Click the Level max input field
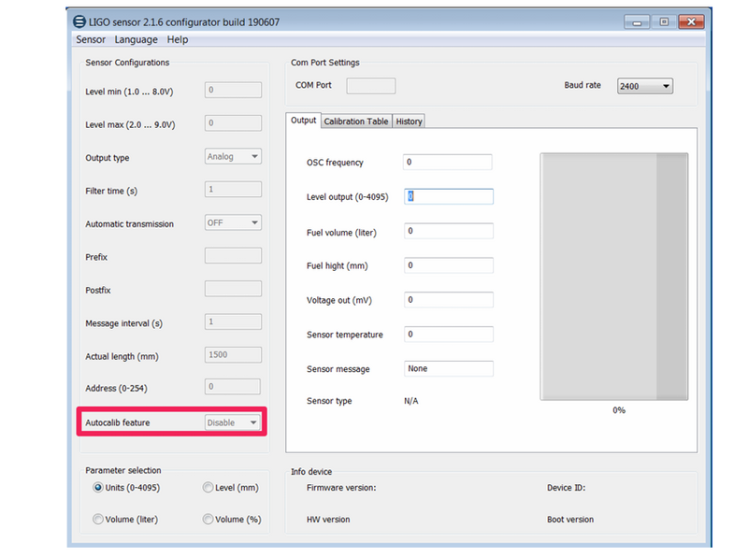The image size is (748, 557). (x=233, y=123)
